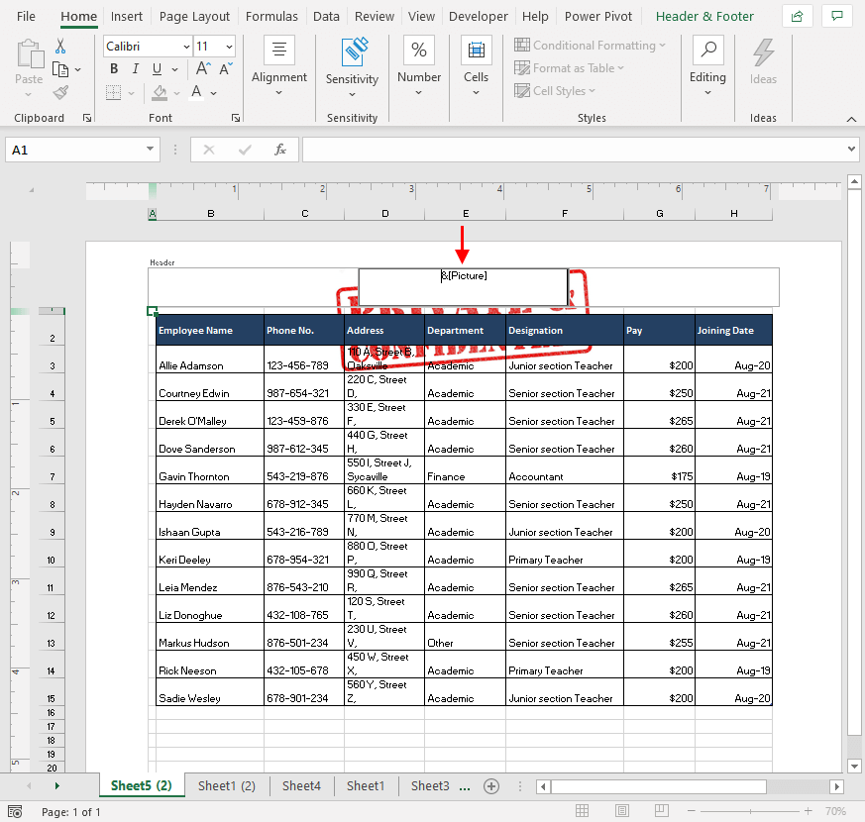This screenshot has width=865, height=822.
Task: Open the Calibri font name dropdown
Action: [x=188, y=46]
